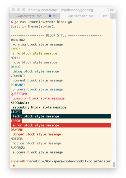Click the 'SUCCESS:' label
126x178 pixels.
(x=18, y=148)
